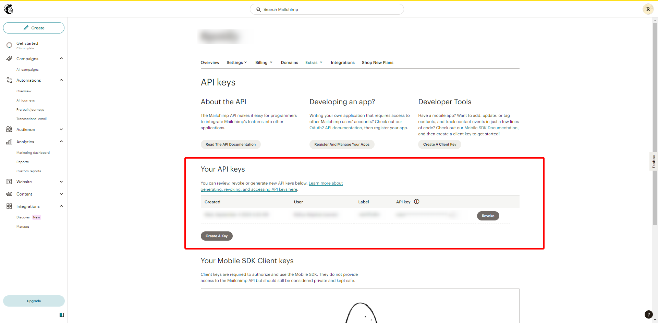
Task: Open the Campaigns megaphone icon
Action: (x=9, y=58)
